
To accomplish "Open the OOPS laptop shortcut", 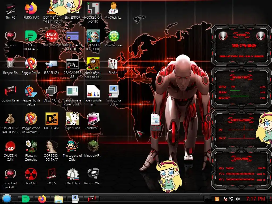I will 52,176.
